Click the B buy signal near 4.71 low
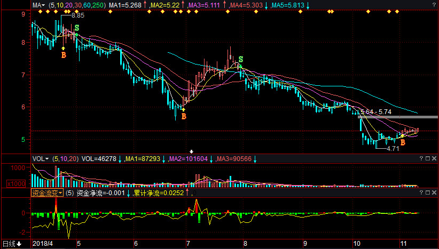Viewport: 439px width, 249px height. [x=403, y=142]
